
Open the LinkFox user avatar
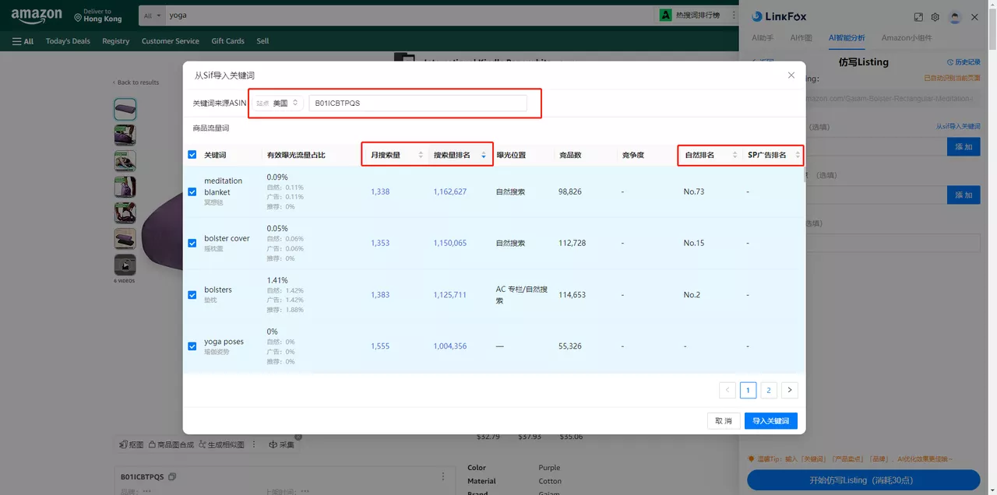pos(956,16)
